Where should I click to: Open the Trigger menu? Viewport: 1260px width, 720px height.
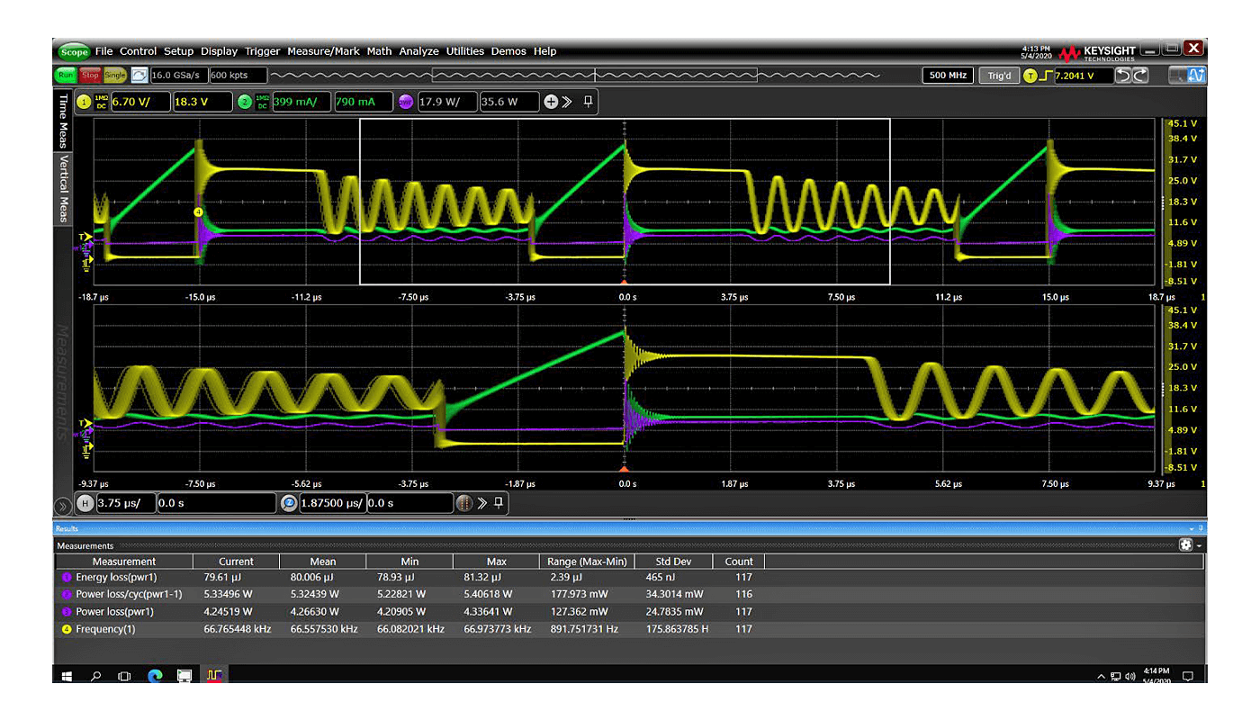tap(262, 51)
